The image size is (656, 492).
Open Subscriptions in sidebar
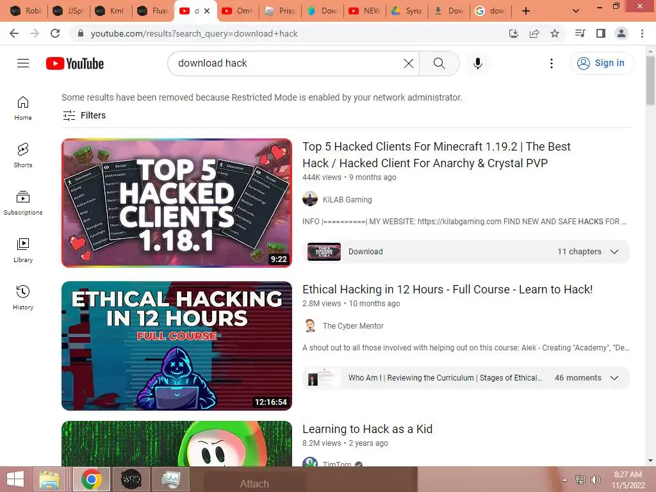click(x=23, y=203)
